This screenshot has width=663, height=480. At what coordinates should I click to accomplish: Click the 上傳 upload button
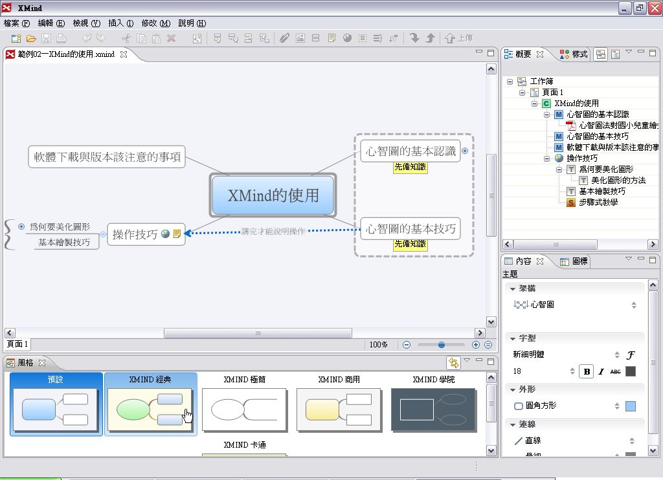[x=459, y=38]
